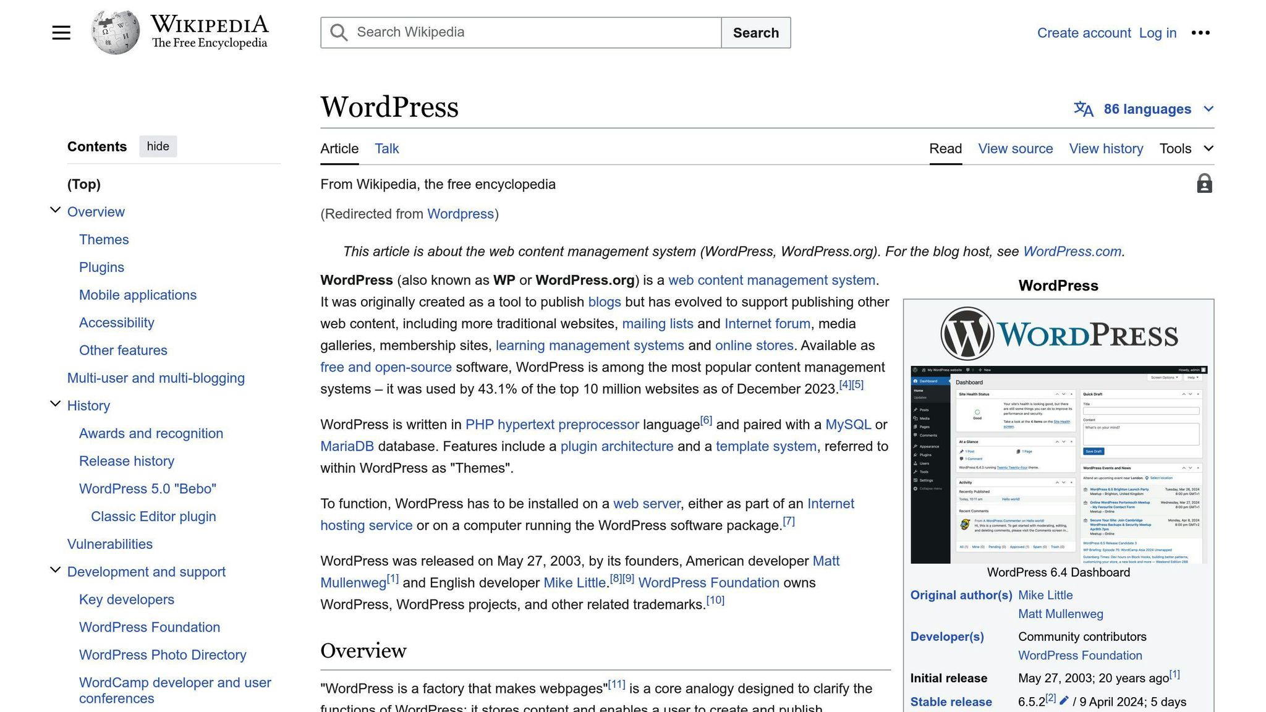Open Matt Mullenweg link in infobox
The image size is (1266, 712).
[x=1060, y=614]
